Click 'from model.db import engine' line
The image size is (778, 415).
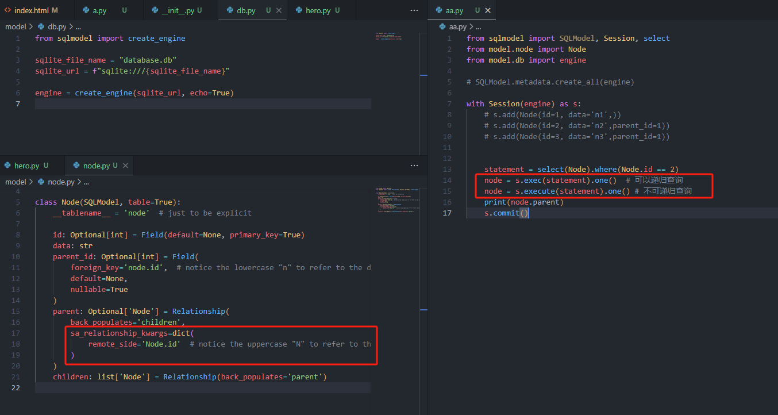click(526, 60)
